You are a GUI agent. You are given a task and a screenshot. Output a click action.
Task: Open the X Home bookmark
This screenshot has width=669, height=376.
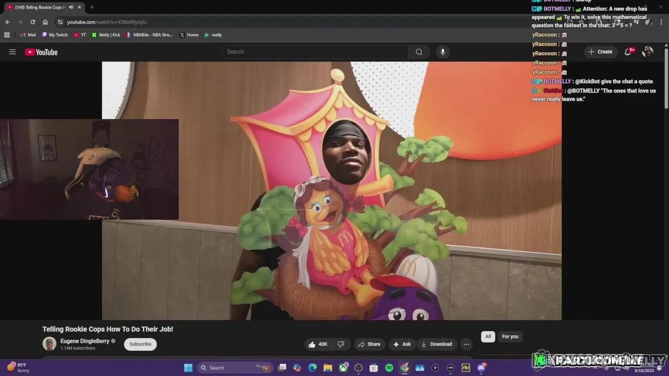coord(189,35)
